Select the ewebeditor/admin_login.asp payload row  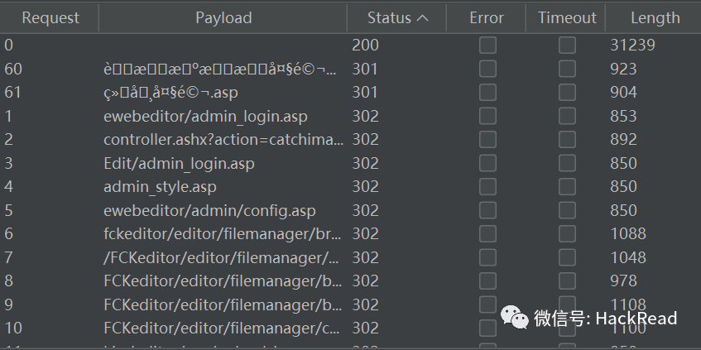351,116
